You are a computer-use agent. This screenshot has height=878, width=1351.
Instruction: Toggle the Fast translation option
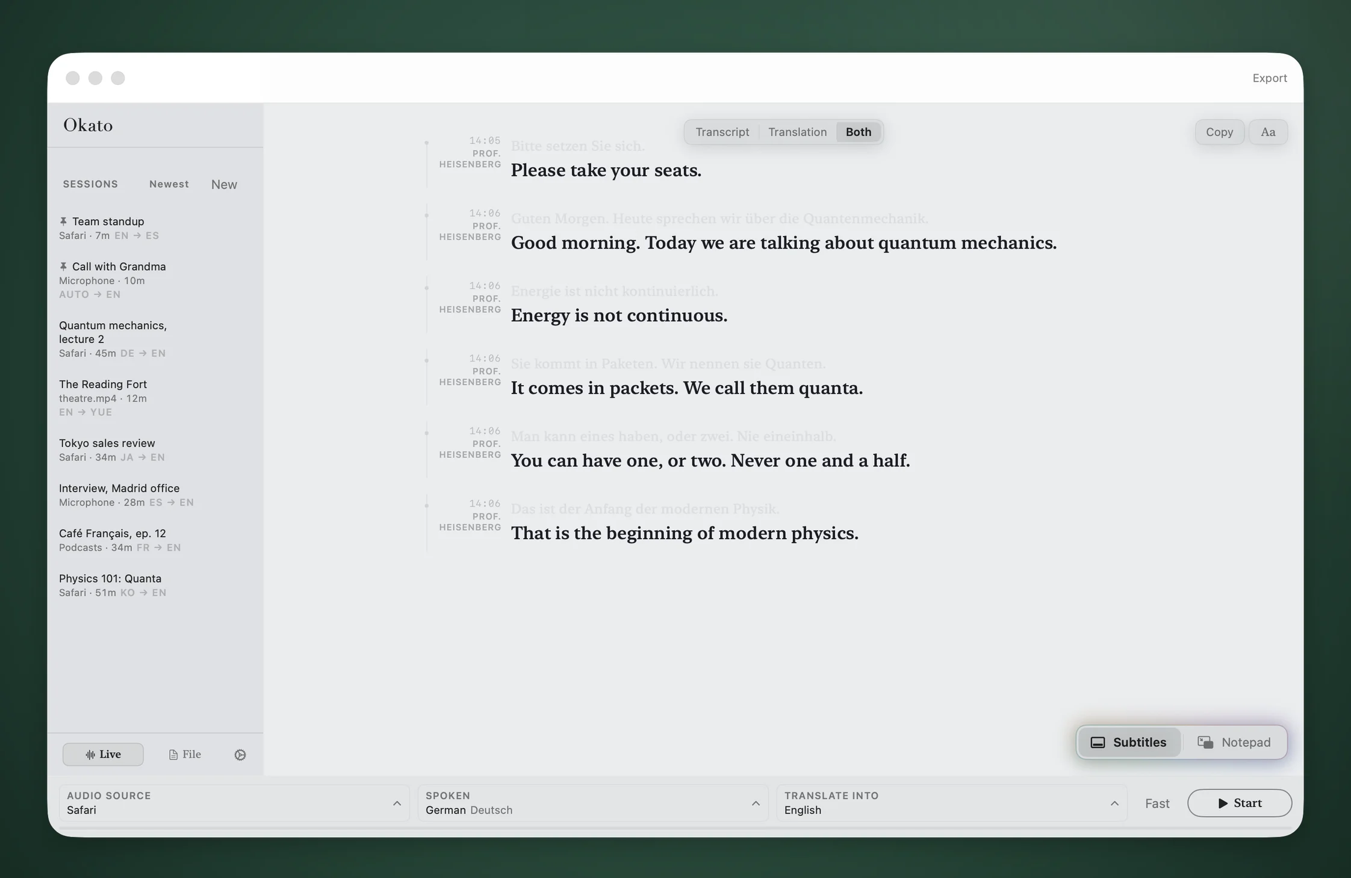[1157, 803]
